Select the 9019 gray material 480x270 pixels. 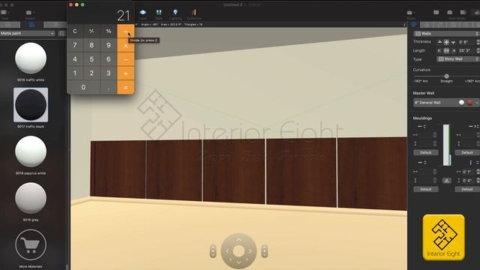click(x=31, y=198)
